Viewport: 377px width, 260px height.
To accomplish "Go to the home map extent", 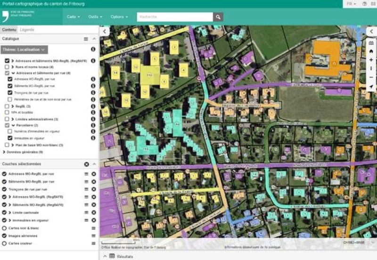I will [x=371, y=51].
